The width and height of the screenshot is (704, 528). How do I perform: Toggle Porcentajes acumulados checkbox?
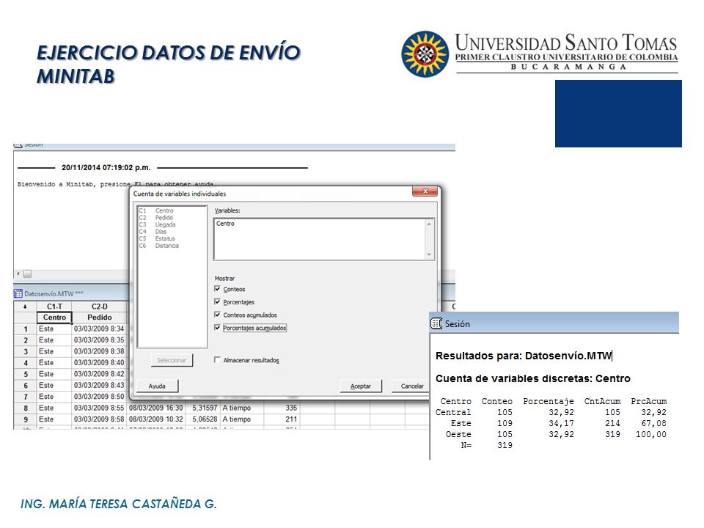217,328
